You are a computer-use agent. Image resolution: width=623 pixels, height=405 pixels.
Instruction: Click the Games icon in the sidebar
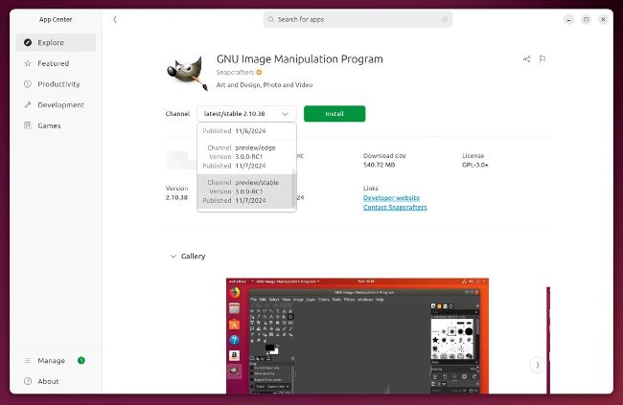tap(28, 125)
